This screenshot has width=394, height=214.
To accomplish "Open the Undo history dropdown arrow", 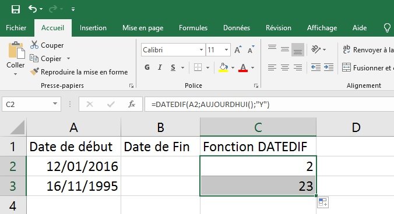I will pyautogui.click(x=41, y=9).
